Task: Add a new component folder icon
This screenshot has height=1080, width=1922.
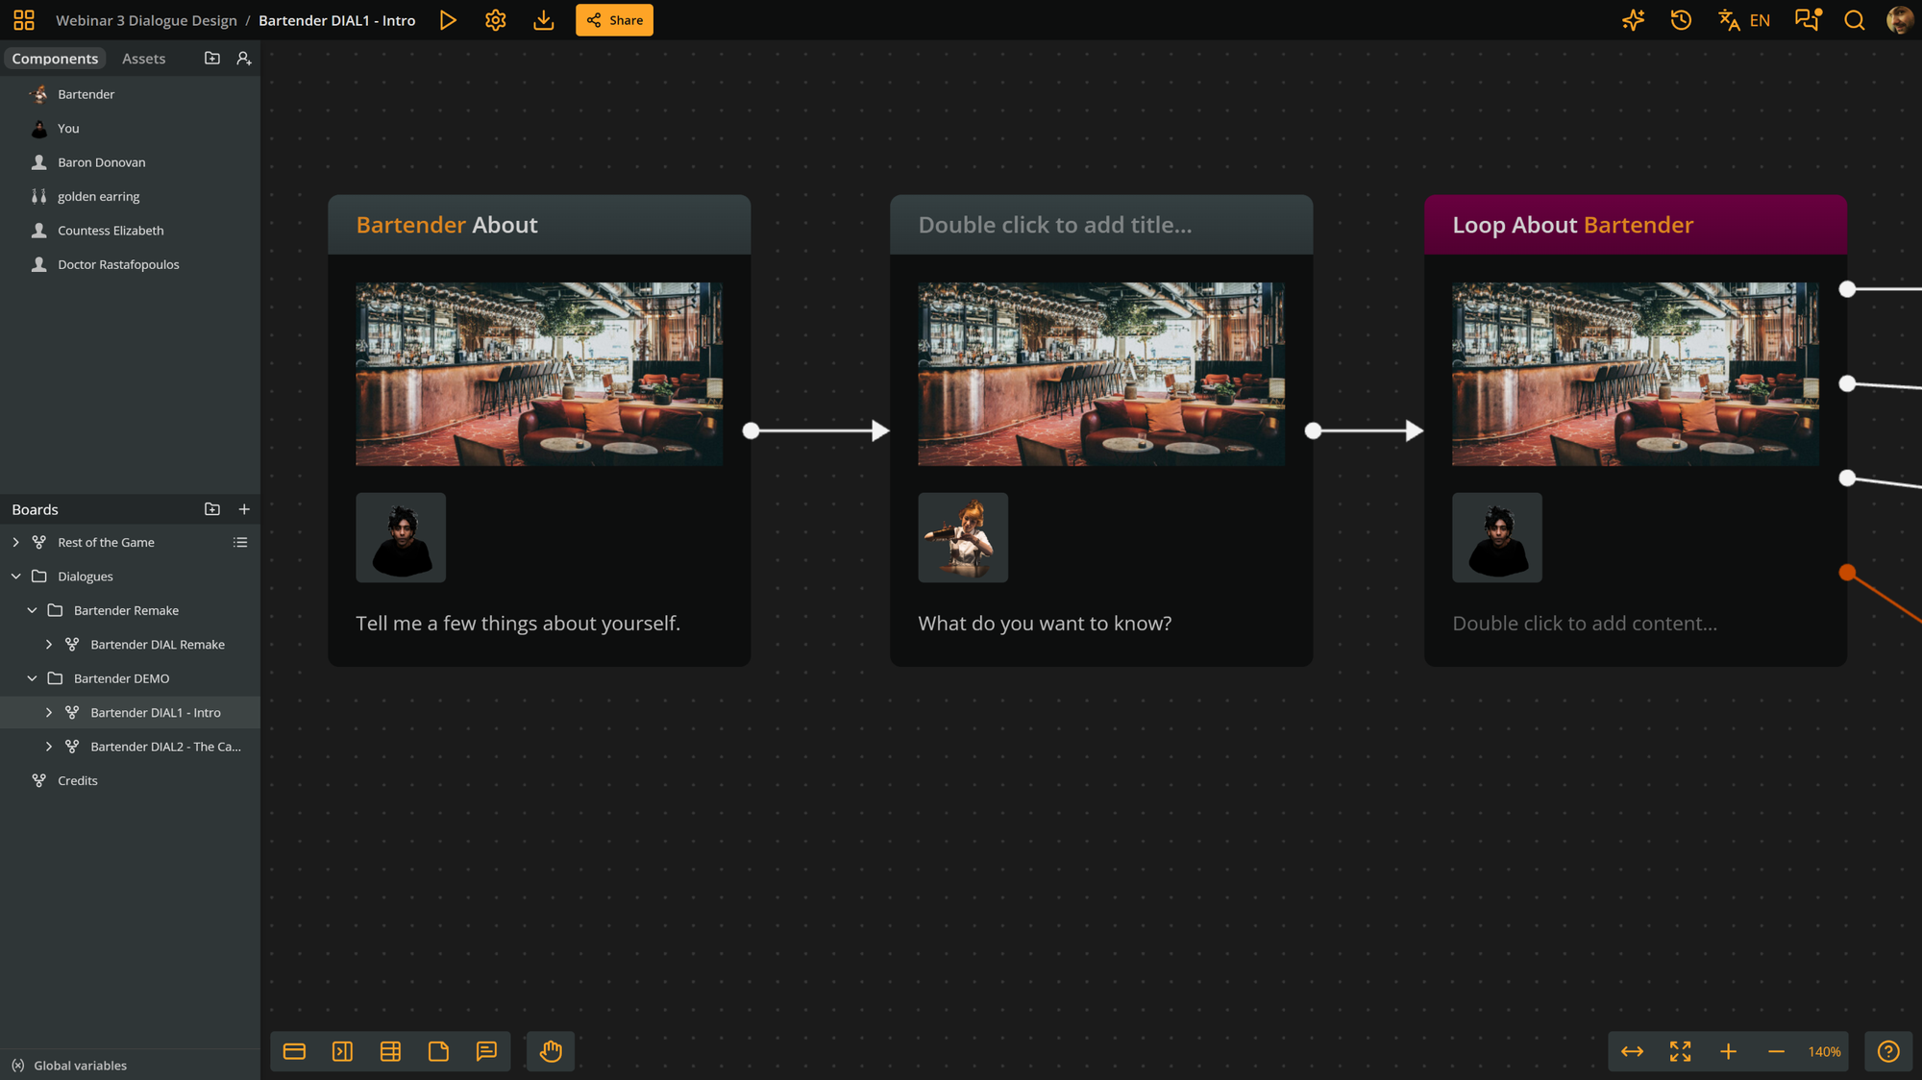Action: 212,59
